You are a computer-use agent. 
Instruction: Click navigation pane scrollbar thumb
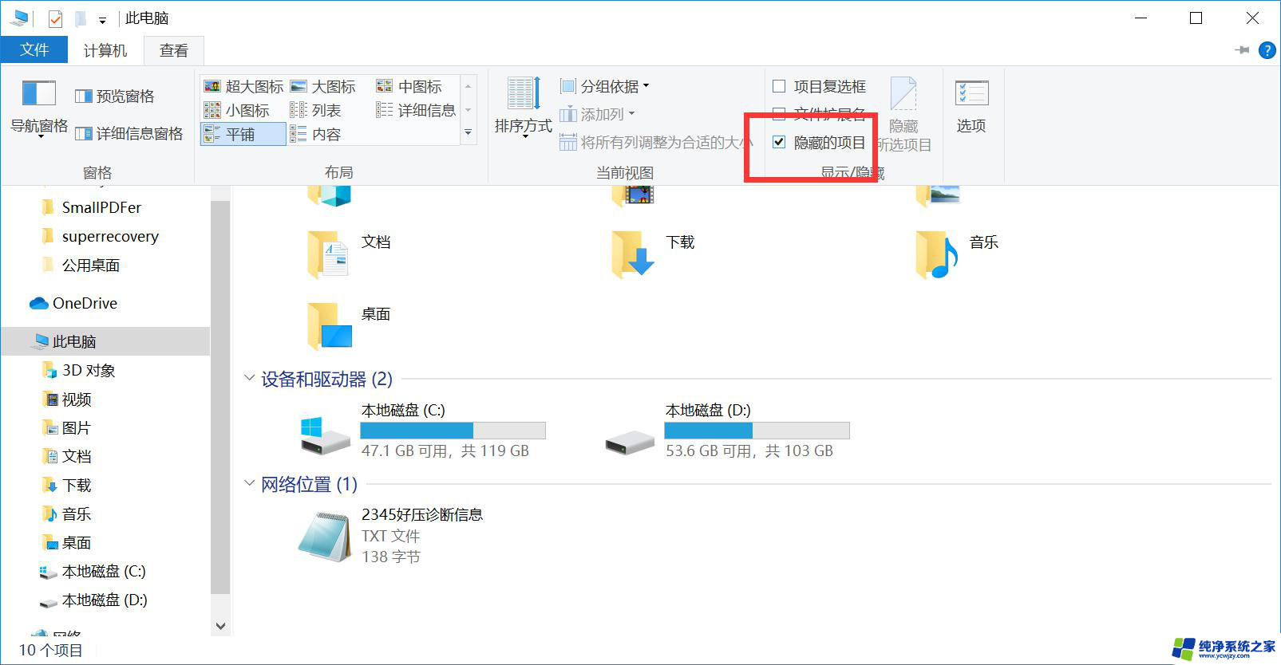point(220,397)
